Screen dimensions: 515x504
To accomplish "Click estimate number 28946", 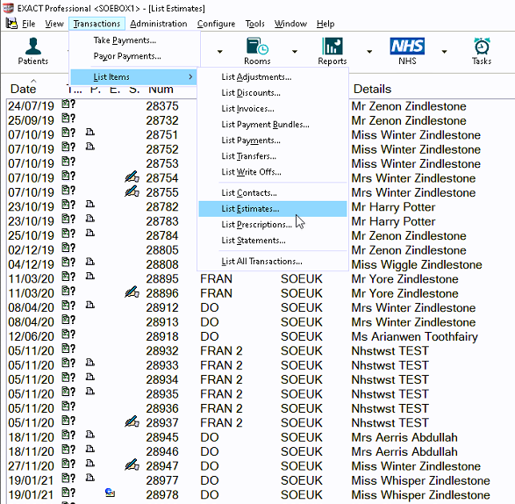I will [x=162, y=451].
